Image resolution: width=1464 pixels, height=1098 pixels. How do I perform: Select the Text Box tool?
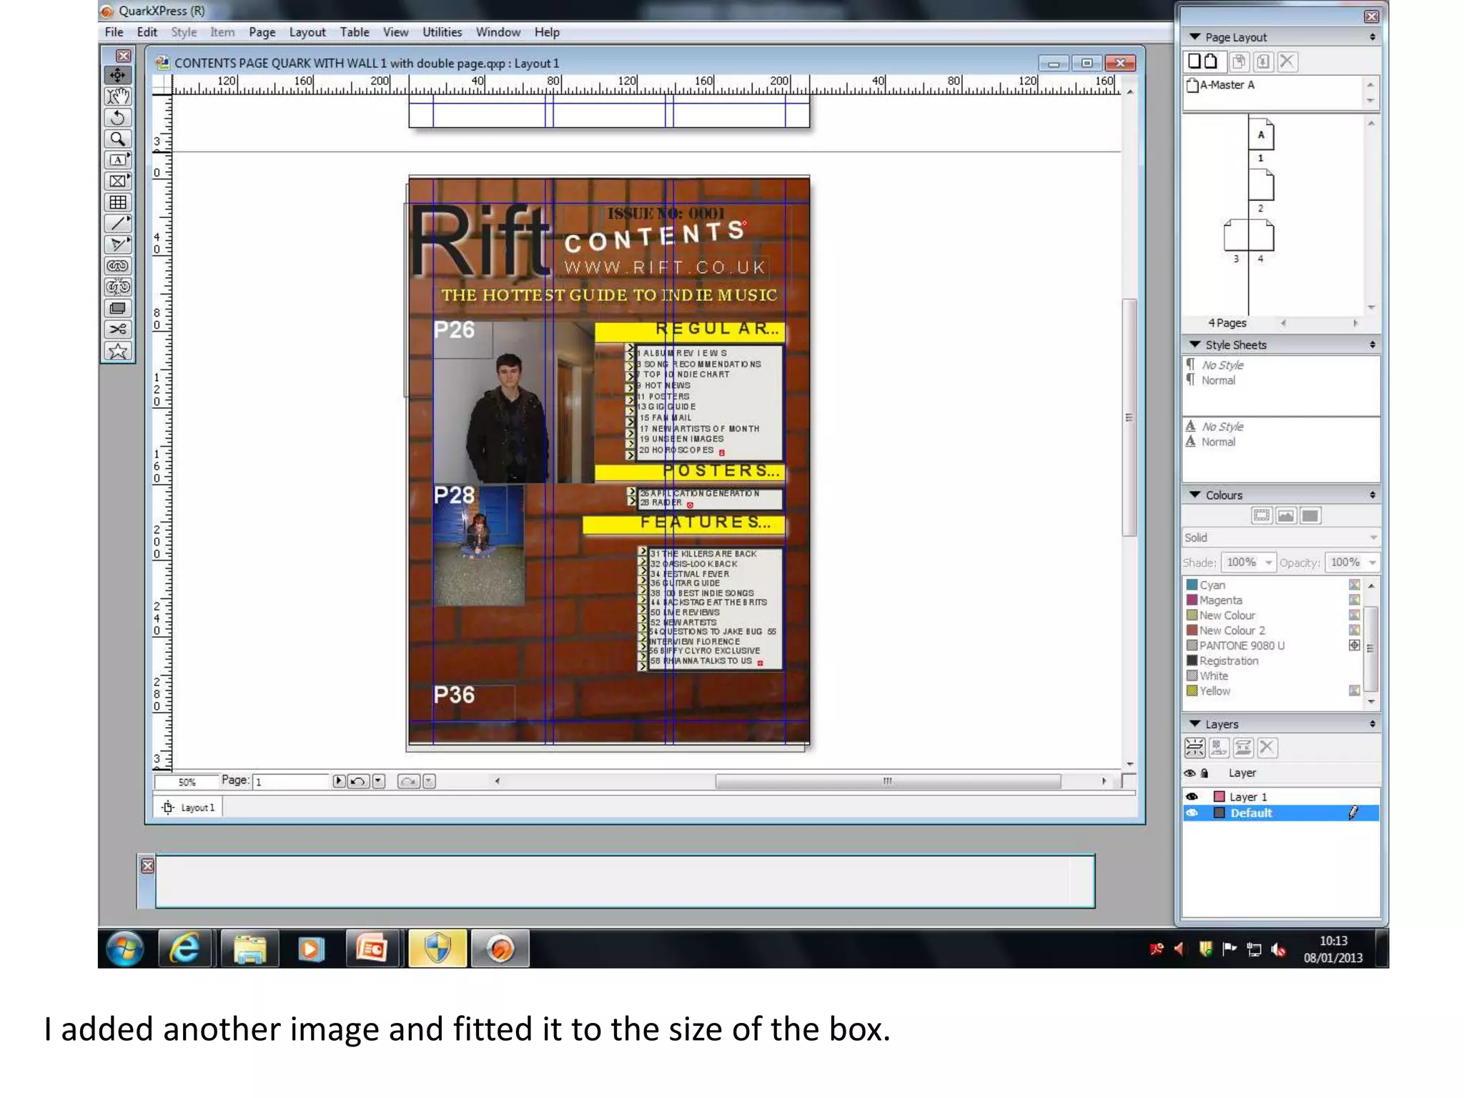[118, 159]
